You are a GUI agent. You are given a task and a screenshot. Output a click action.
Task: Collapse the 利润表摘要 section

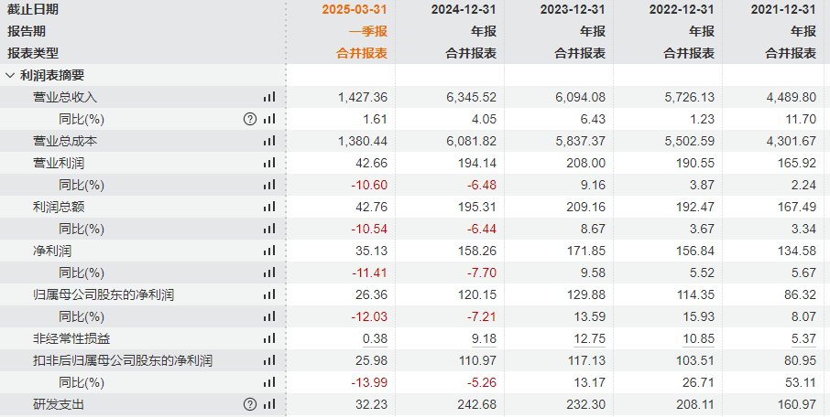click(x=10, y=75)
